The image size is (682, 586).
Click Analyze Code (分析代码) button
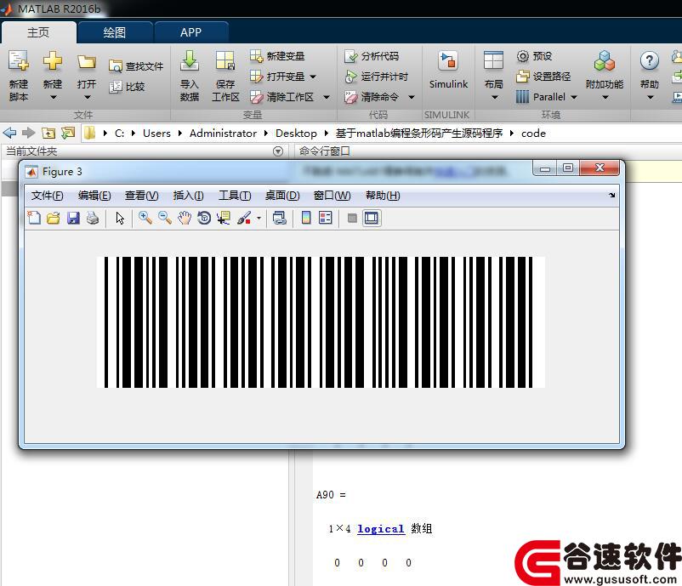[372, 56]
